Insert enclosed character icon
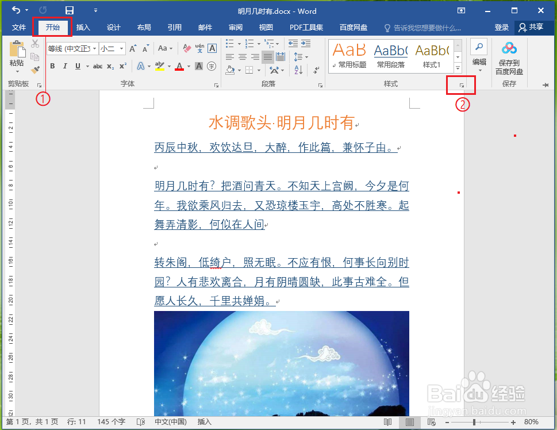Viewport: 557px width, 430px height. tap(212, 66)
